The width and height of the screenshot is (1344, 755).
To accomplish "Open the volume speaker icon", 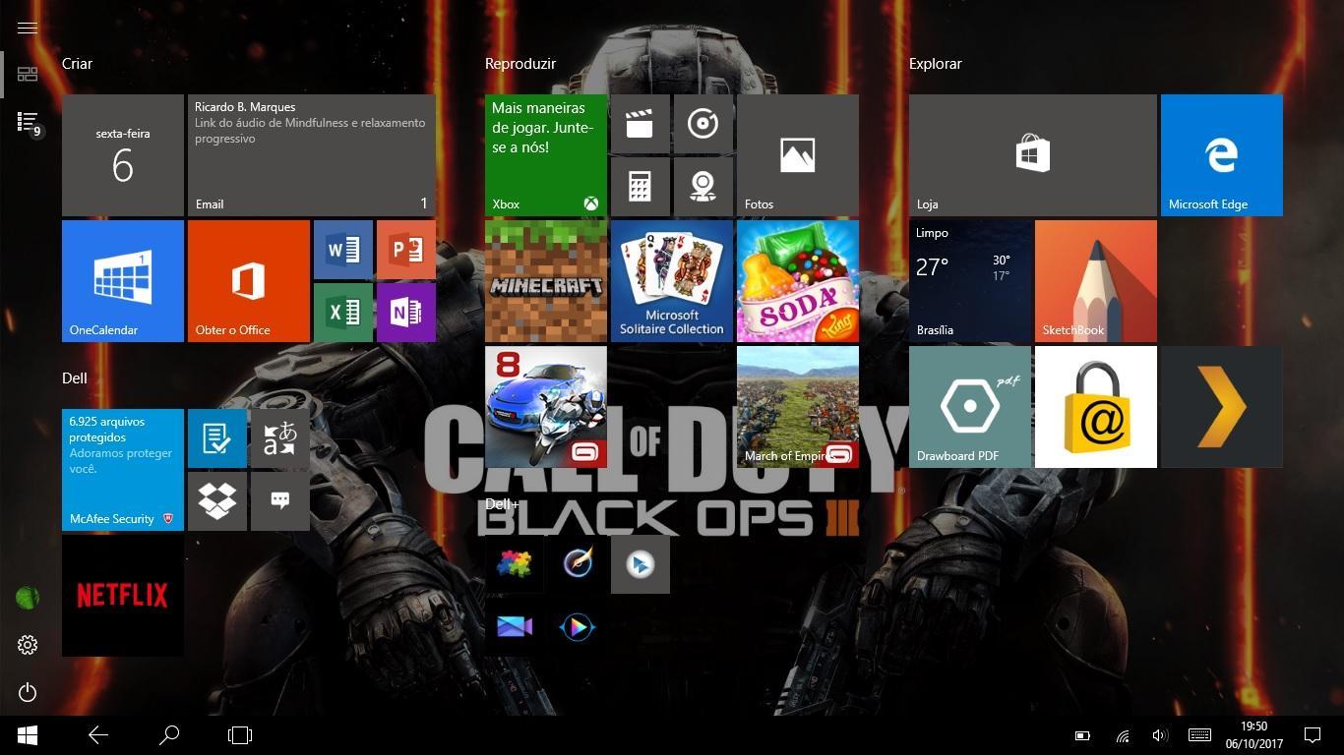I will (x=1160, y=735).
